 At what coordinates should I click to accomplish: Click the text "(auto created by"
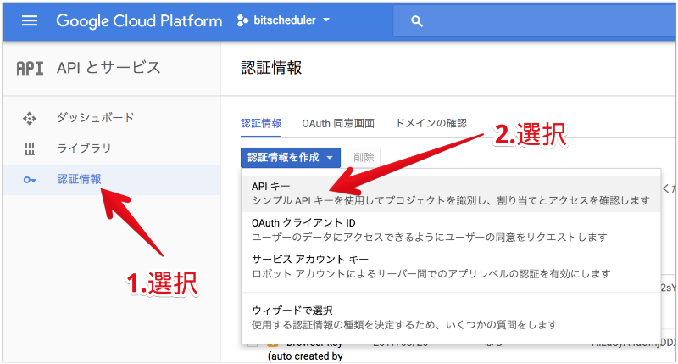[305, 356]
